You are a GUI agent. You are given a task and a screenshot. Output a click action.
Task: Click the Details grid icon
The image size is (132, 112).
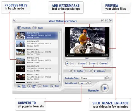pyautogui.click(x=35, y=28)
